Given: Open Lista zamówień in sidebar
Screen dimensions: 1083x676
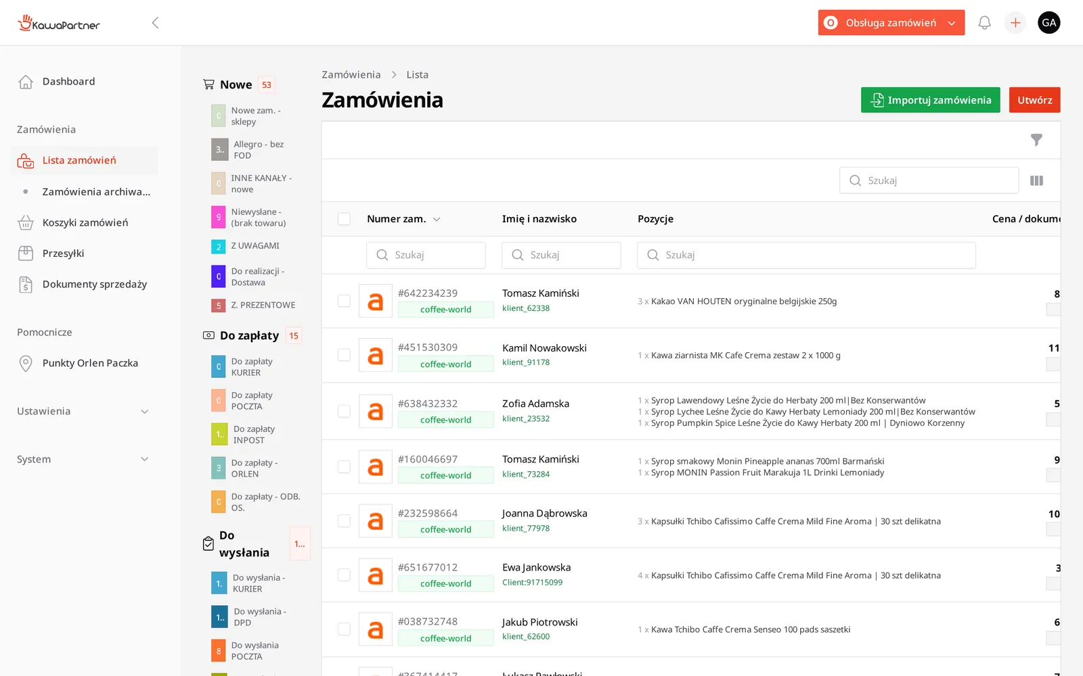Looking at the screenshot, I should 85,160.
